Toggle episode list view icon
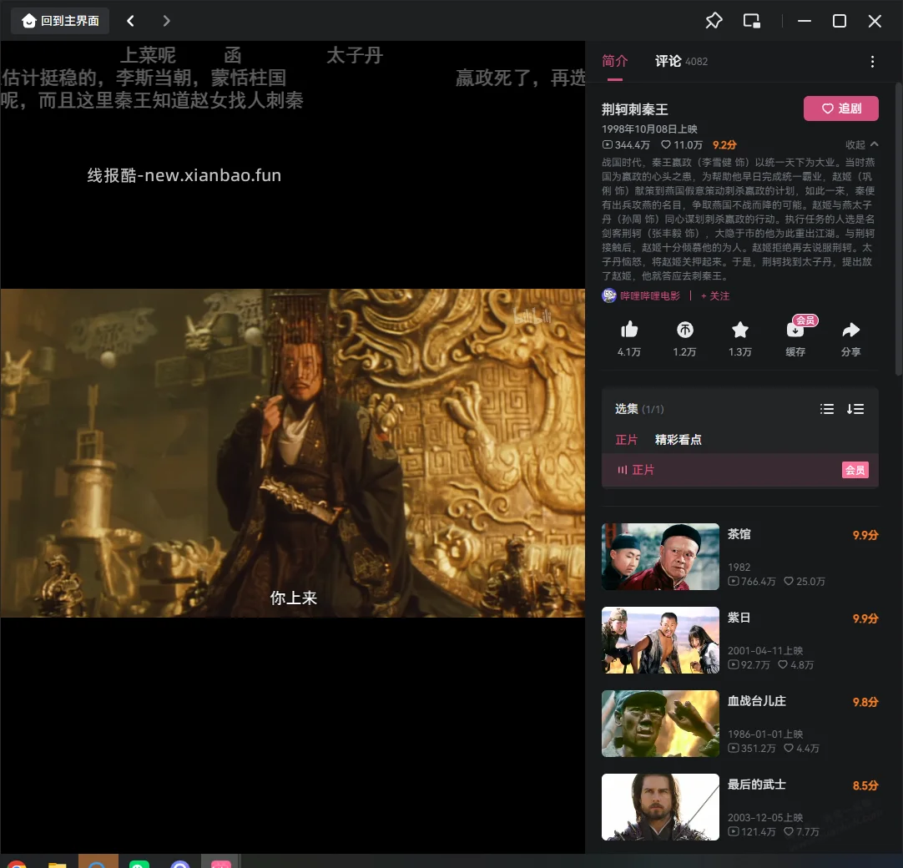 [827, 409]
